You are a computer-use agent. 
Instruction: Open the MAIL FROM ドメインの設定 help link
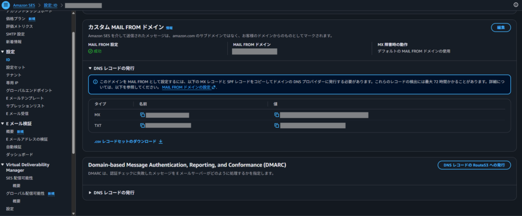coord(189,87)
